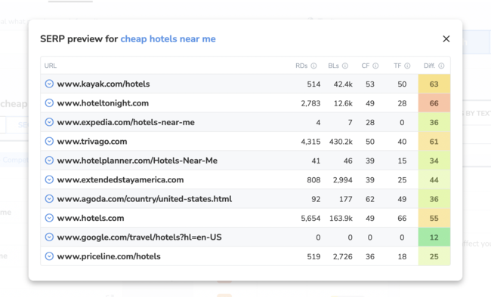The width and height of the screenshot is (491, 297).
Task: Click the 177 backlinks value for agoda
Action: point(346,199)
